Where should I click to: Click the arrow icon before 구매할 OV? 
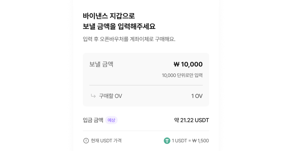coord(93,96)
